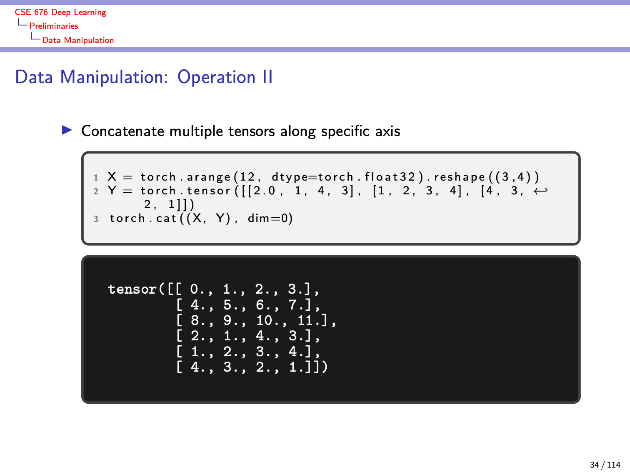Viewport: 630px width, 473px height.
Task: Click the page number 34 / 114
Action: (x=605, y=465)
